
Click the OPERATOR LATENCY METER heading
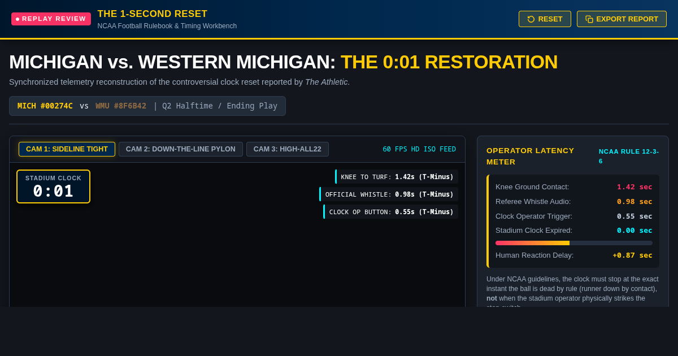(531, 156)
